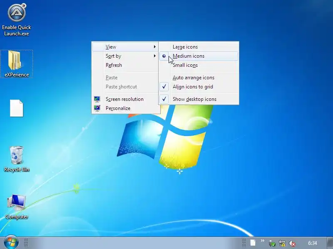The height and width of the screenshot is (249, 333).
Task: Expand the Sort by submenu
Action: click(125, 56)
